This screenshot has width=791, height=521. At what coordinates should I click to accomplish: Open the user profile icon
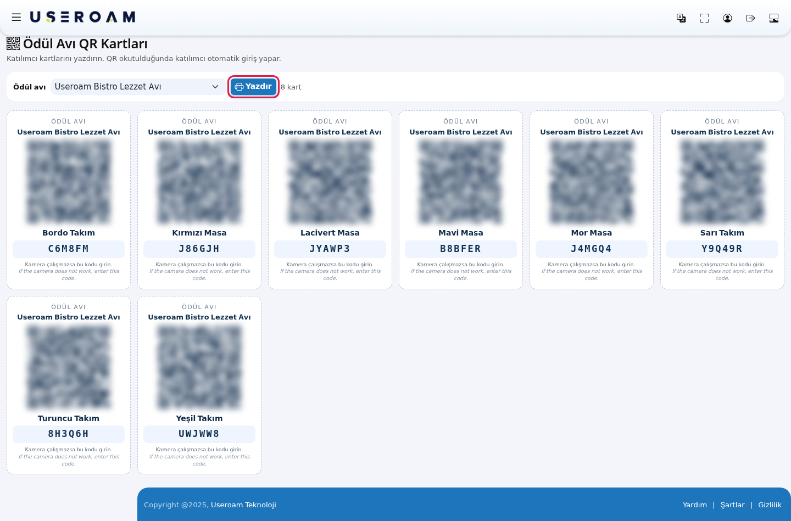point(727,18)
